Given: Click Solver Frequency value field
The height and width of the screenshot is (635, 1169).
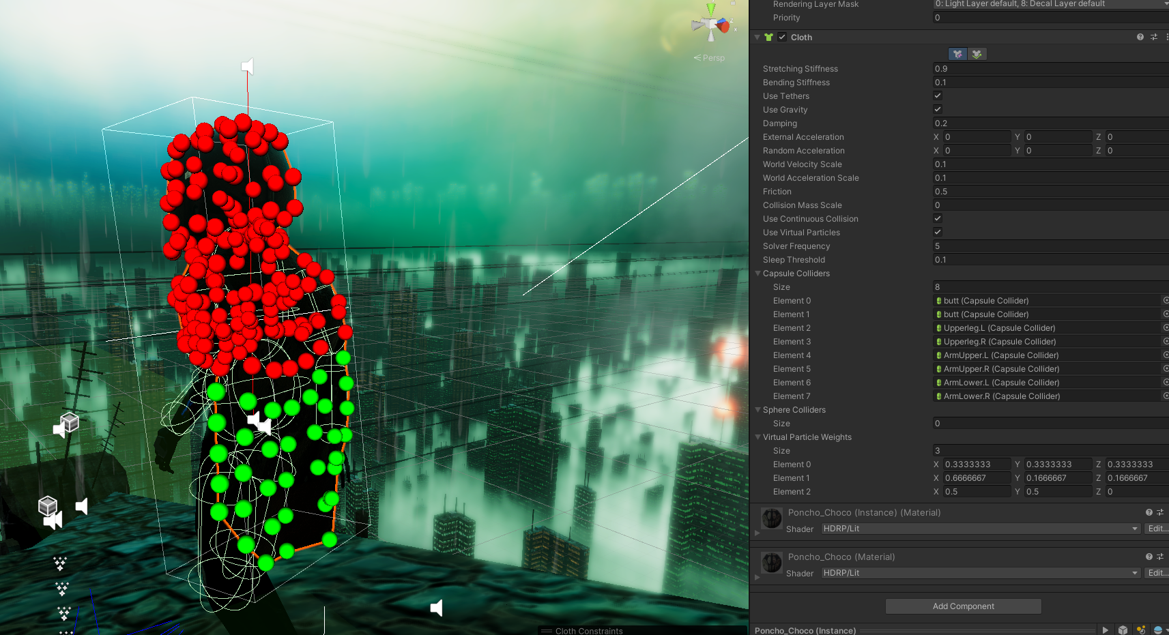Looking at the screenshot, I should pos(1051,246).
